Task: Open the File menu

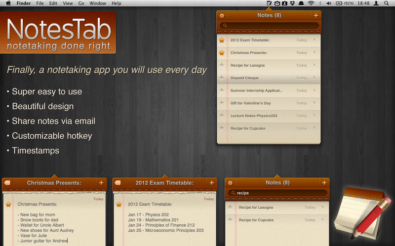Action: [x=39, y=3]
